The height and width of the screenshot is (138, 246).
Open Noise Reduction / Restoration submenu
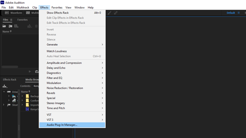coord(72,88)
